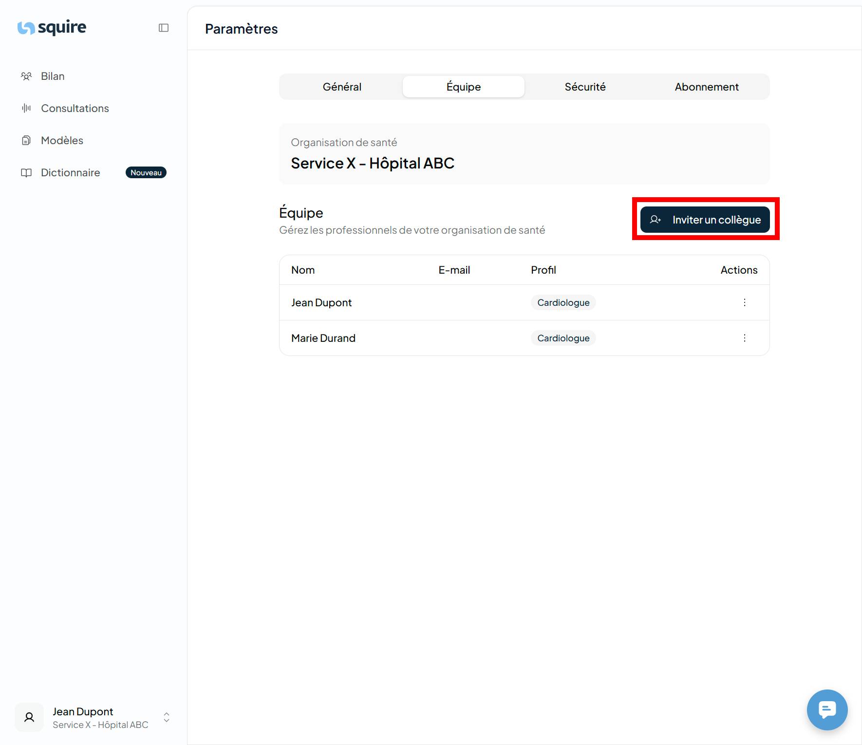
Task: Click the Dictionnaire book icon
Action: pyautogui.click(x=26, y=172)
